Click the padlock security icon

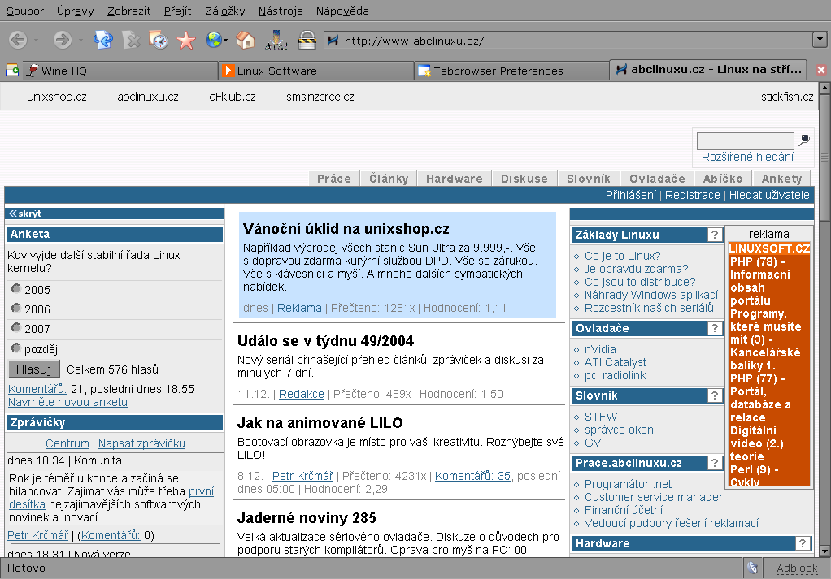pyautogui.click(x=307, y=41)
